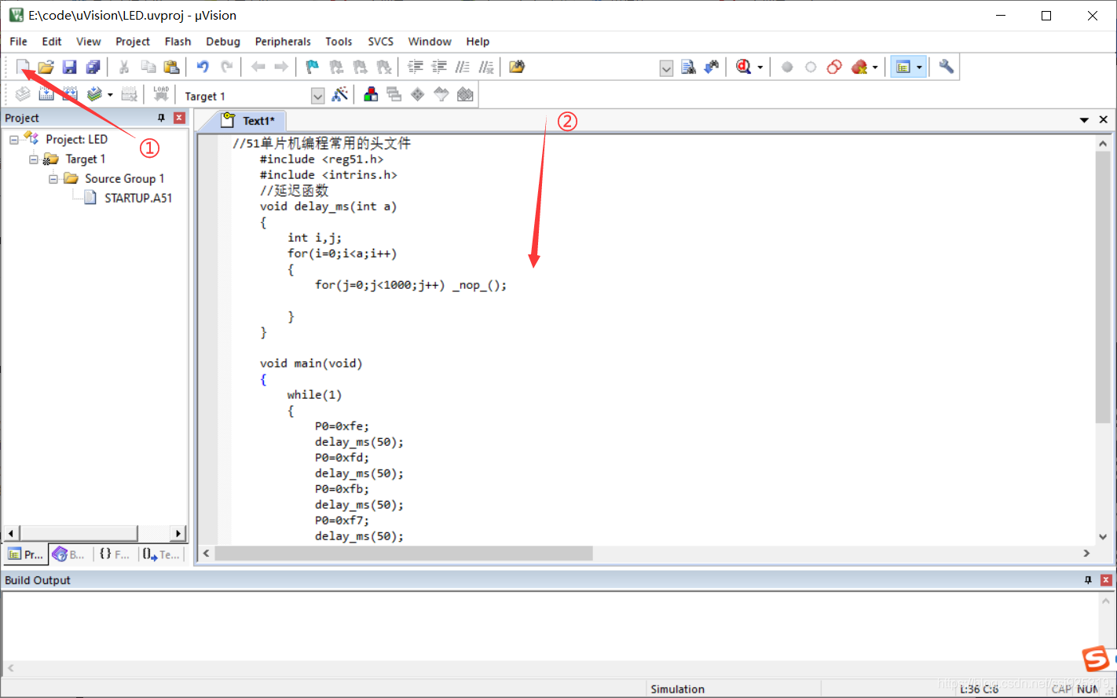This screenshot has height=698, width=1117.
Task: Open the kill breakpoints dropdown arrow
Action: click(x=875, y=67)
